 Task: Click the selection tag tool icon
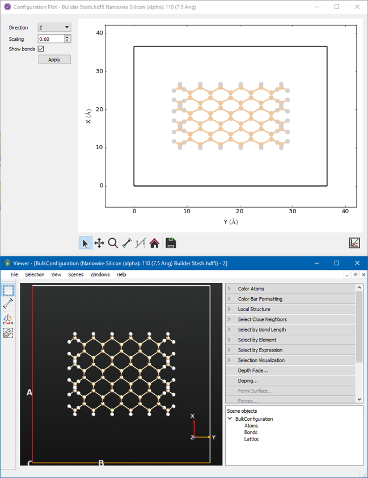click(9, 333)
